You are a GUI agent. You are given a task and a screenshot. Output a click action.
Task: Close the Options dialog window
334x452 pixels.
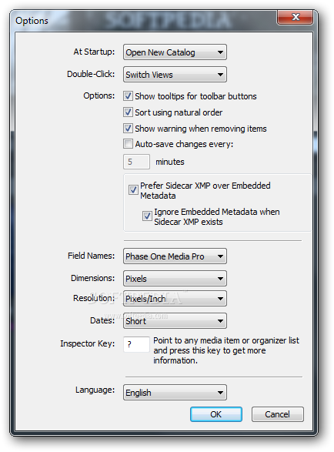tap(295, 17)
